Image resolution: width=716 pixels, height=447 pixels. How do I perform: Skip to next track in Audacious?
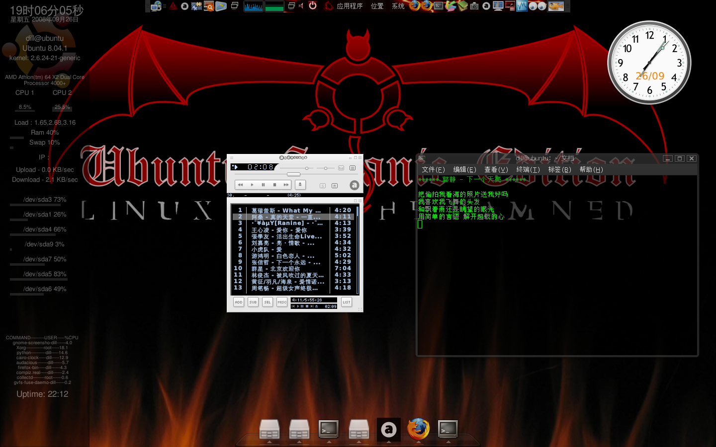286,185
